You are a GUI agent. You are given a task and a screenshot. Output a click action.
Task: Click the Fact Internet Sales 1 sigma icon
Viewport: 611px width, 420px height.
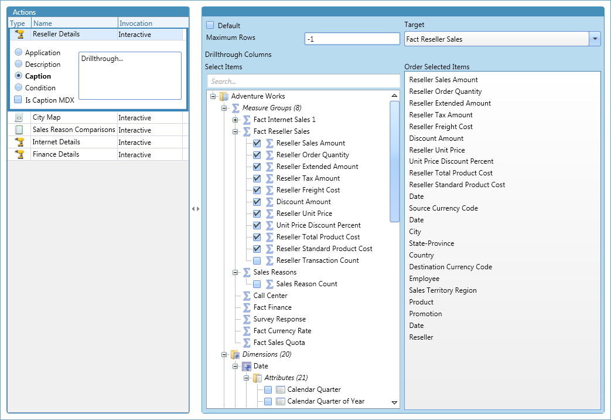247,120
